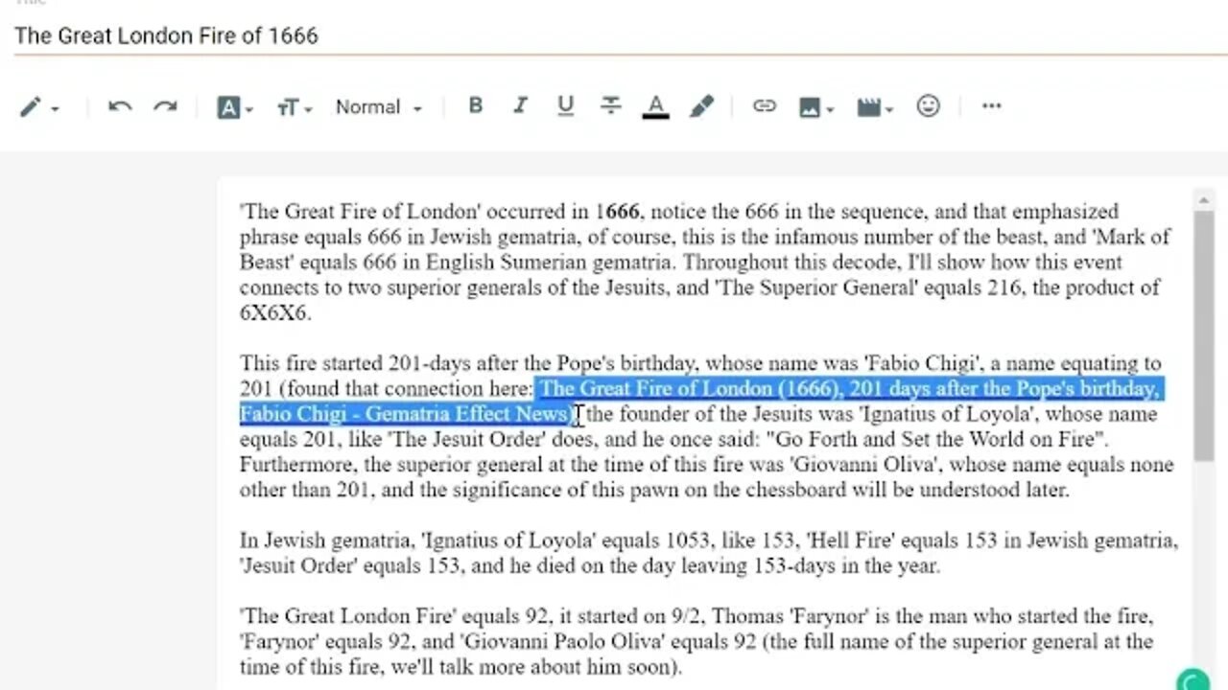Toggle italic formatting
The image size is (1228, 690).
pos(520,106)
